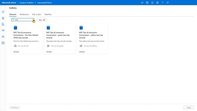Click the Gallery heading

click(13, 8)
